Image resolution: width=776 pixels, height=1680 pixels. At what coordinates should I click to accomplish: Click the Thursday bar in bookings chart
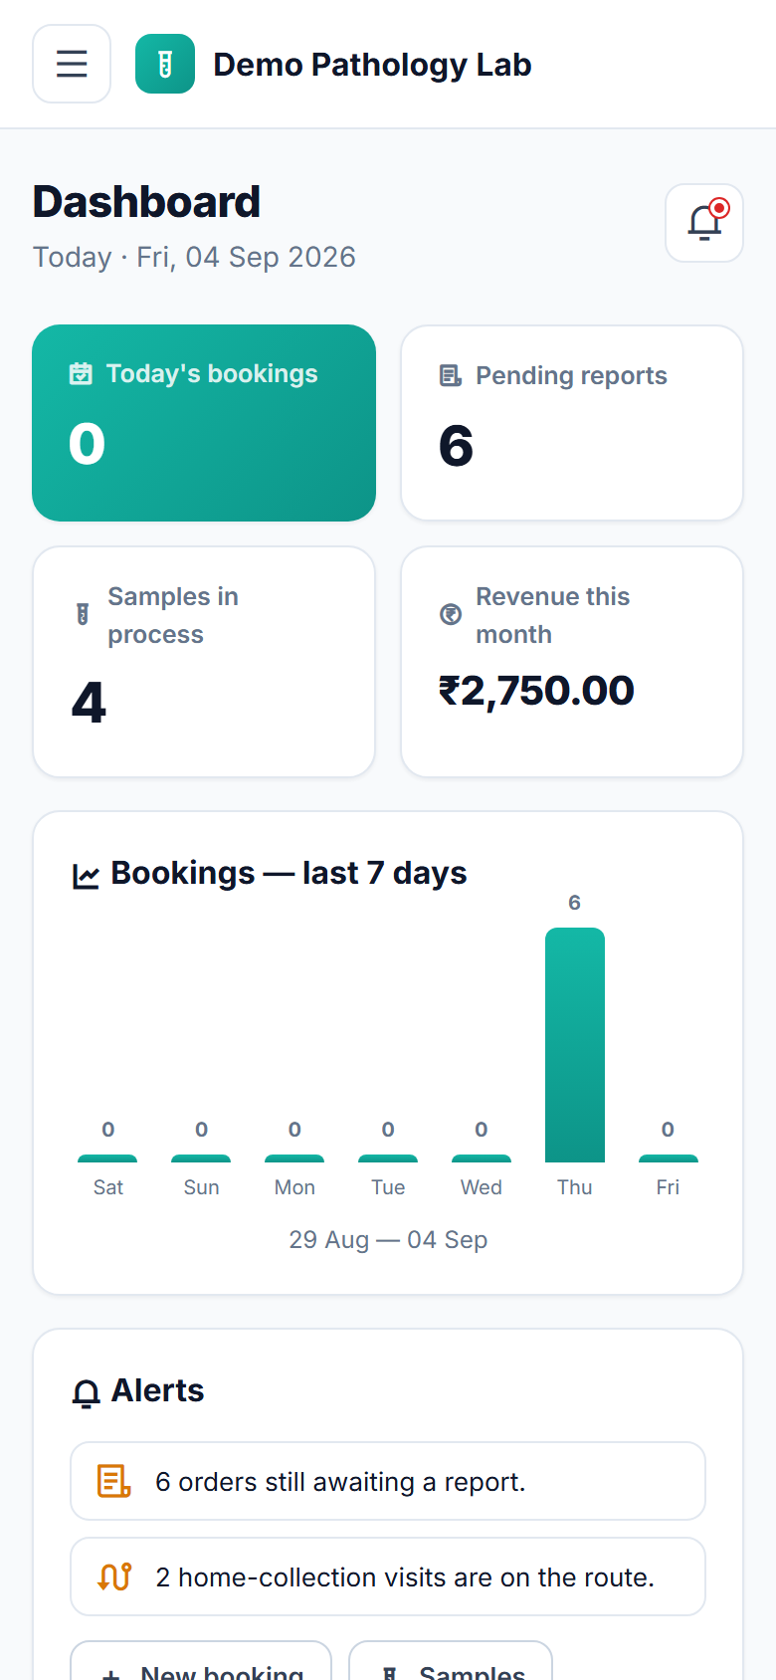point(575,1045)
